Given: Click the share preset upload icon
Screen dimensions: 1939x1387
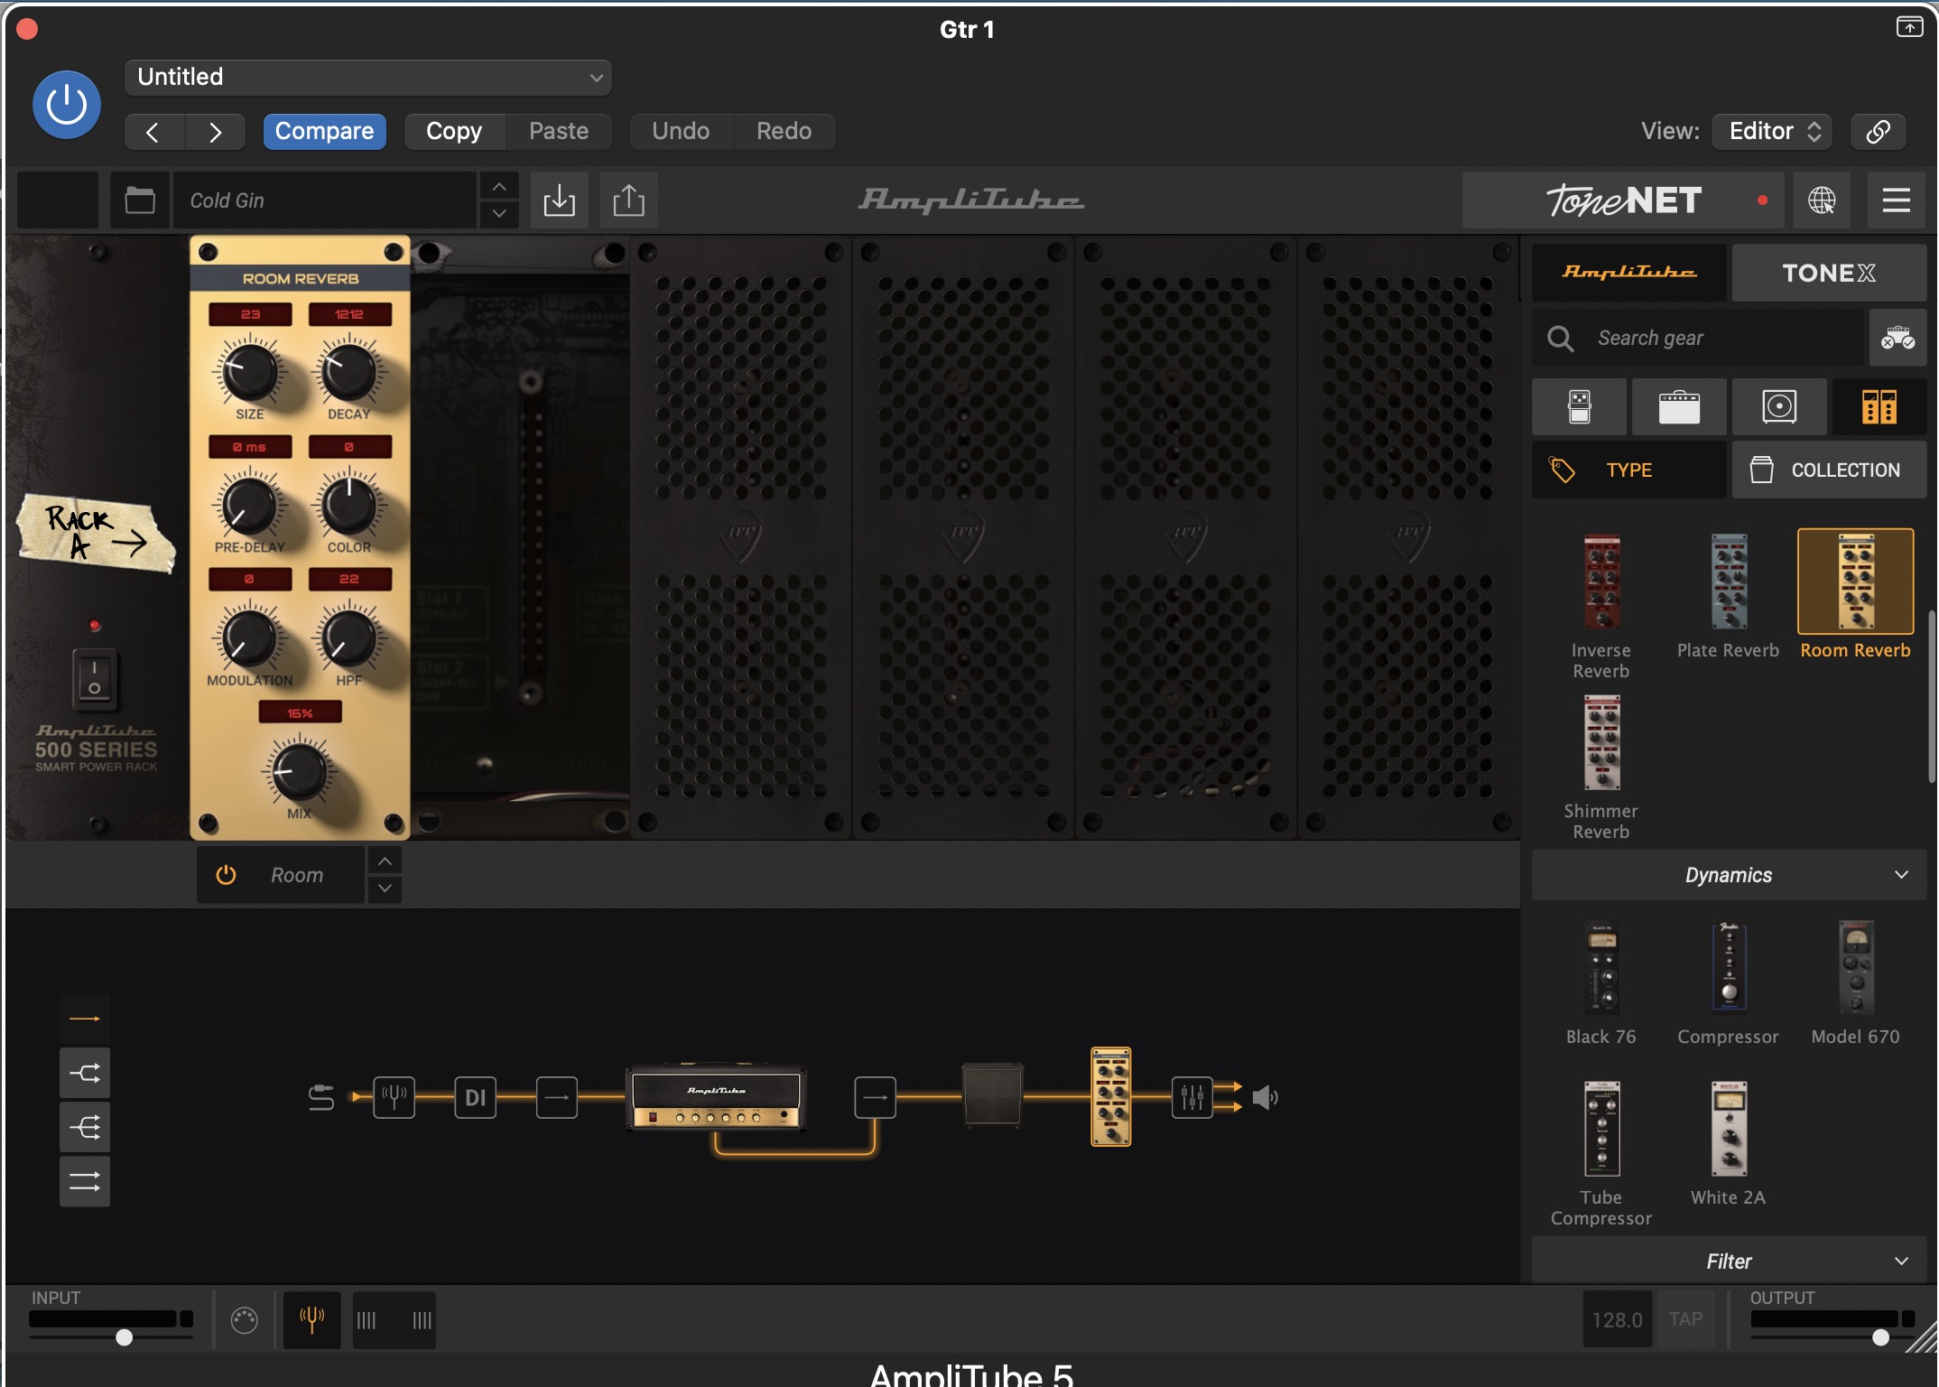Looking at the screenshot, I should point(628,200).
